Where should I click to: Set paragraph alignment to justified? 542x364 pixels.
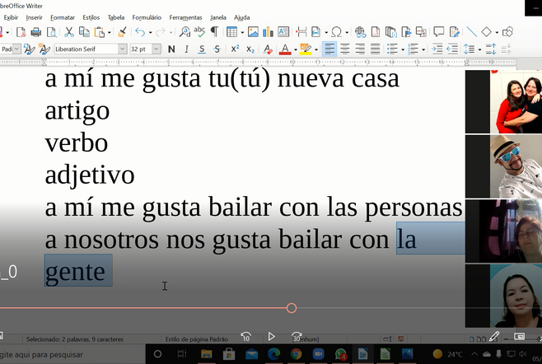pos(376,49)
